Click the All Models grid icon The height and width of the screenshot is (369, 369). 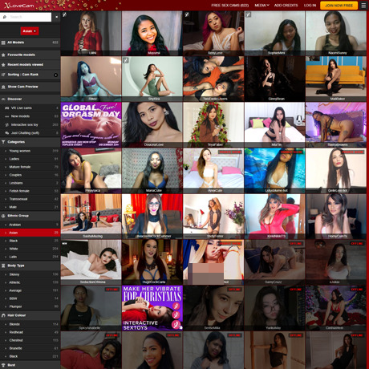3,43
